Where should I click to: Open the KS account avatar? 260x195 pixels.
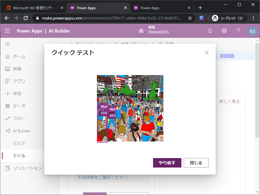(252, 31)
